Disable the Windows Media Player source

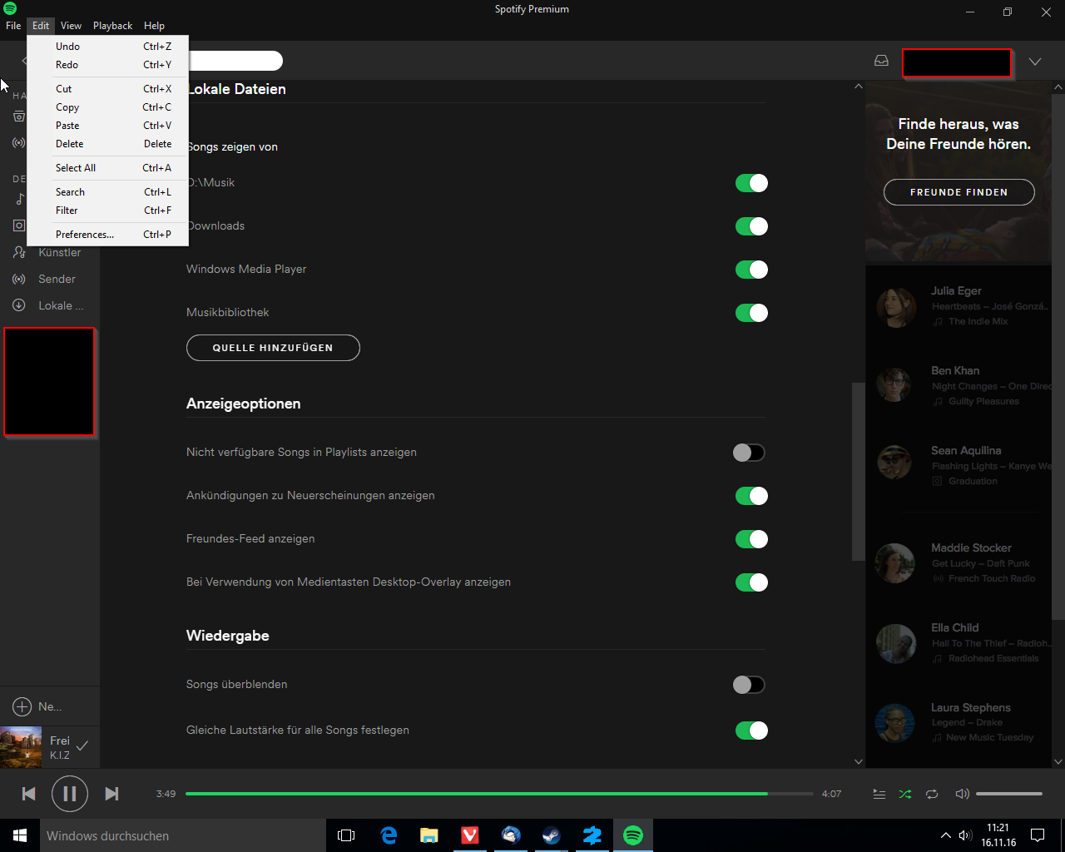coord(751,270)
